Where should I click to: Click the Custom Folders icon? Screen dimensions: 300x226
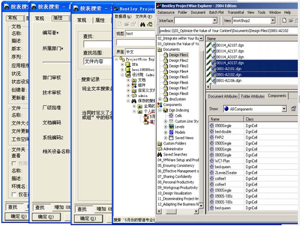[x=160, y=143]
